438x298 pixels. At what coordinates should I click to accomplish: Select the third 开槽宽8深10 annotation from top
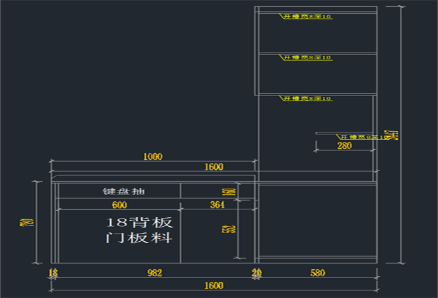307,99
